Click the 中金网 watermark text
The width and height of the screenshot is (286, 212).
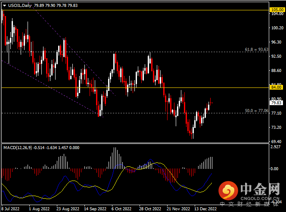pos(260,190)
